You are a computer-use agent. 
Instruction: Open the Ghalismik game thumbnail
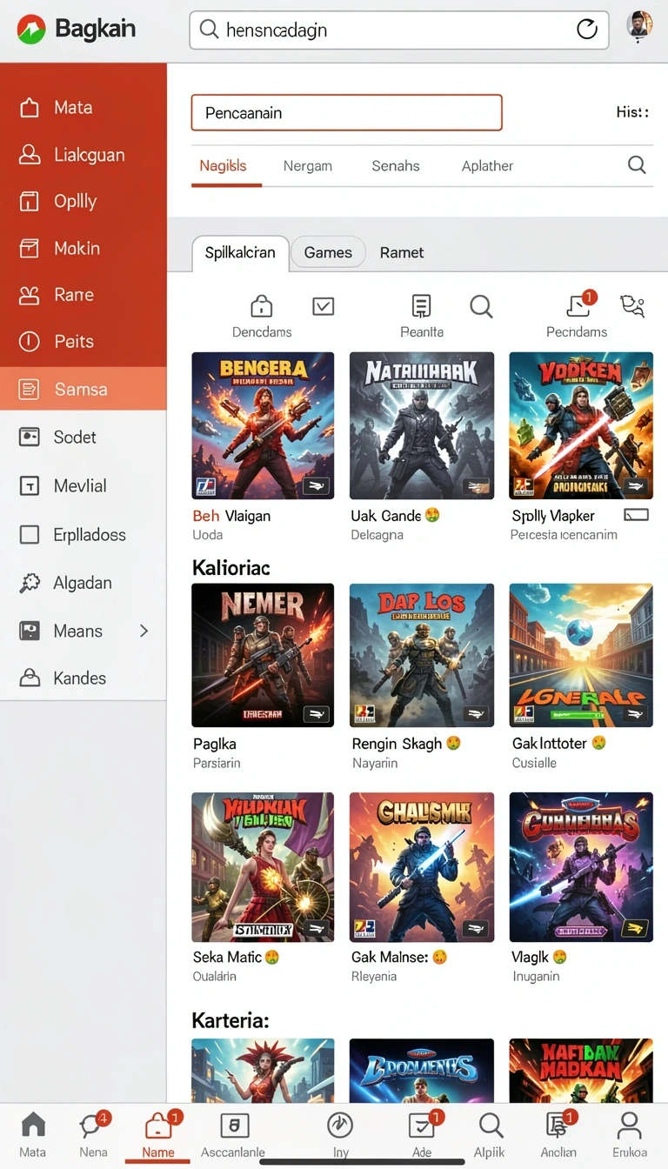[422, 867]
